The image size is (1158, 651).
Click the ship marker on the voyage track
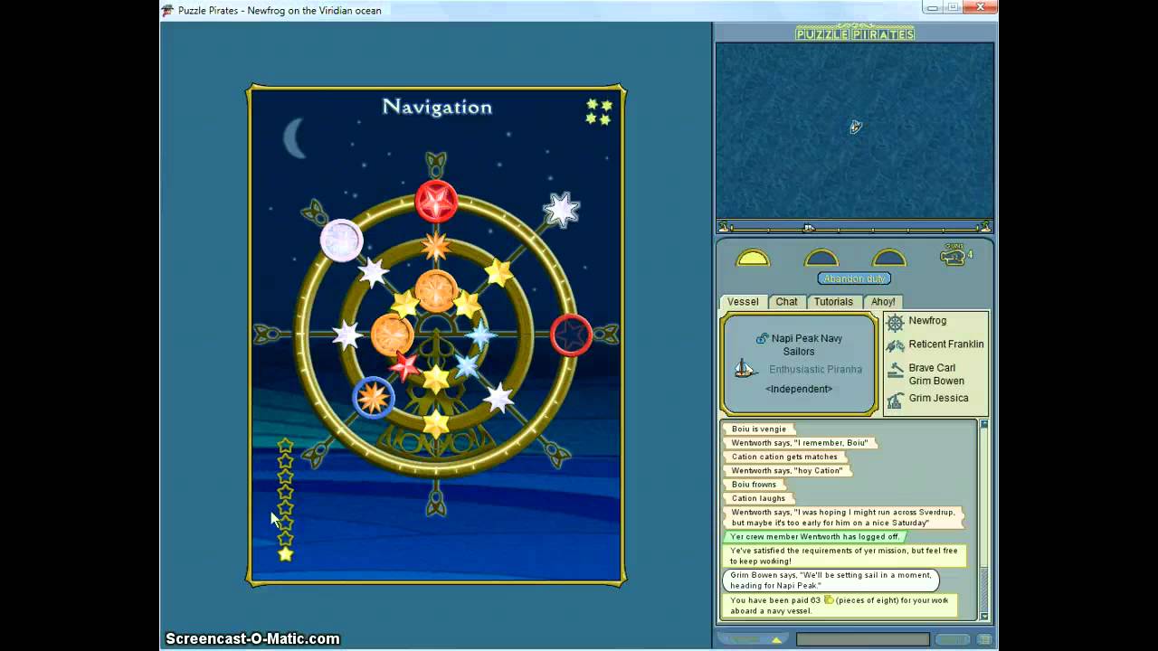coord(809,228)
